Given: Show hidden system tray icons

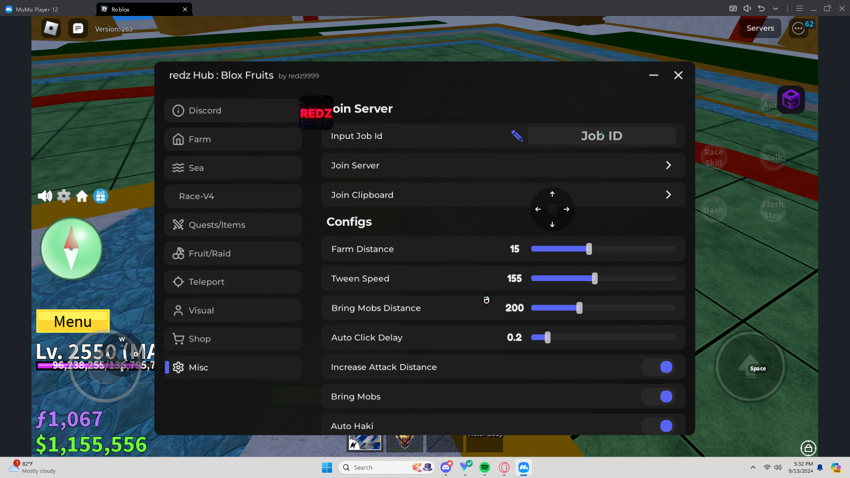Looking at the screenshot, I should [x=753, y=467].
